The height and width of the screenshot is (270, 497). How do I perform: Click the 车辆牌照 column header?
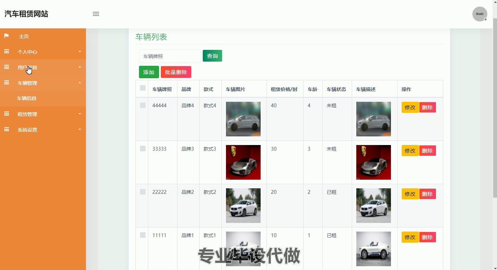[162, 89]
